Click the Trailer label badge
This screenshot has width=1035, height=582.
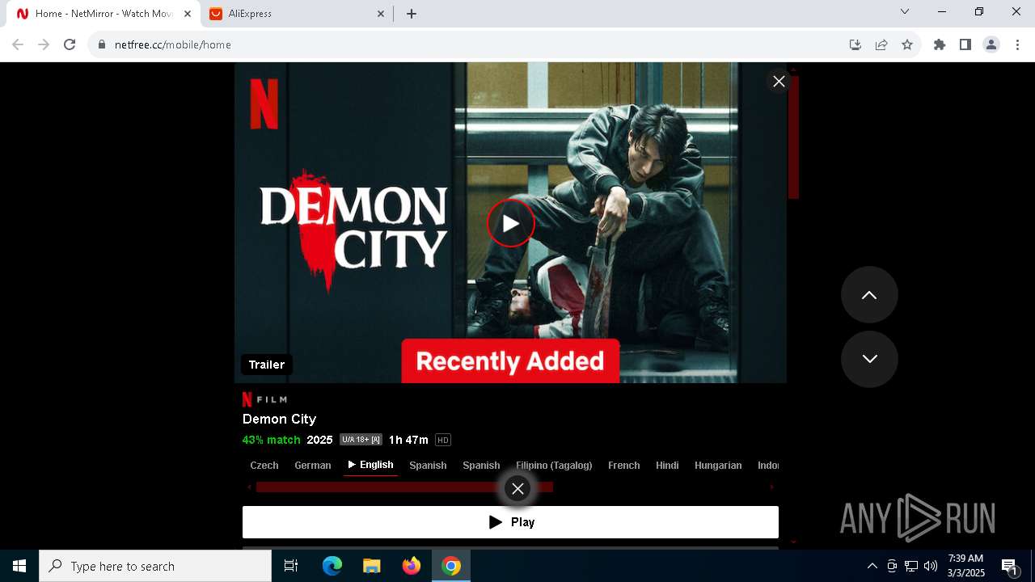pyautogui.click(x=267, y=365)
